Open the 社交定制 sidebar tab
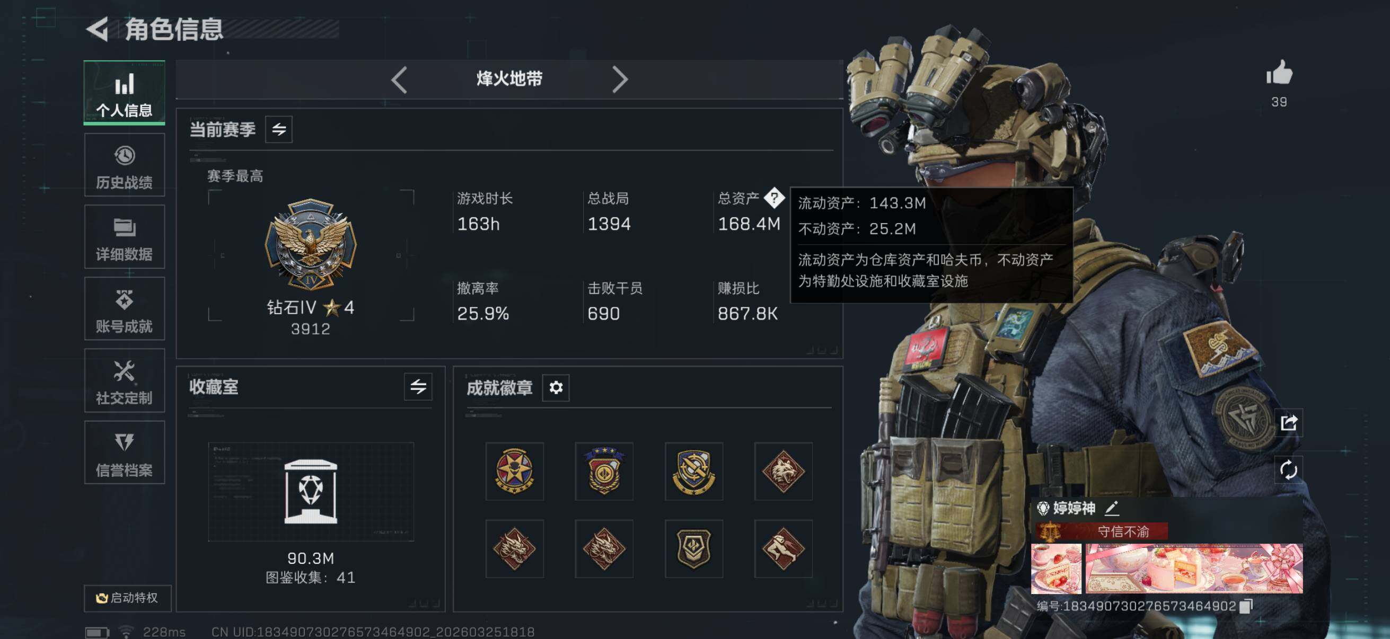This screenshot has height=639, width=1390. (124, 380)
